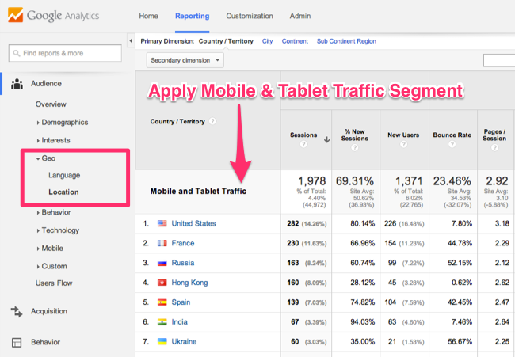Viewport: 515px width, 357px height.
Task: Open the Reporting tab
Action: (x=193, y=16)
